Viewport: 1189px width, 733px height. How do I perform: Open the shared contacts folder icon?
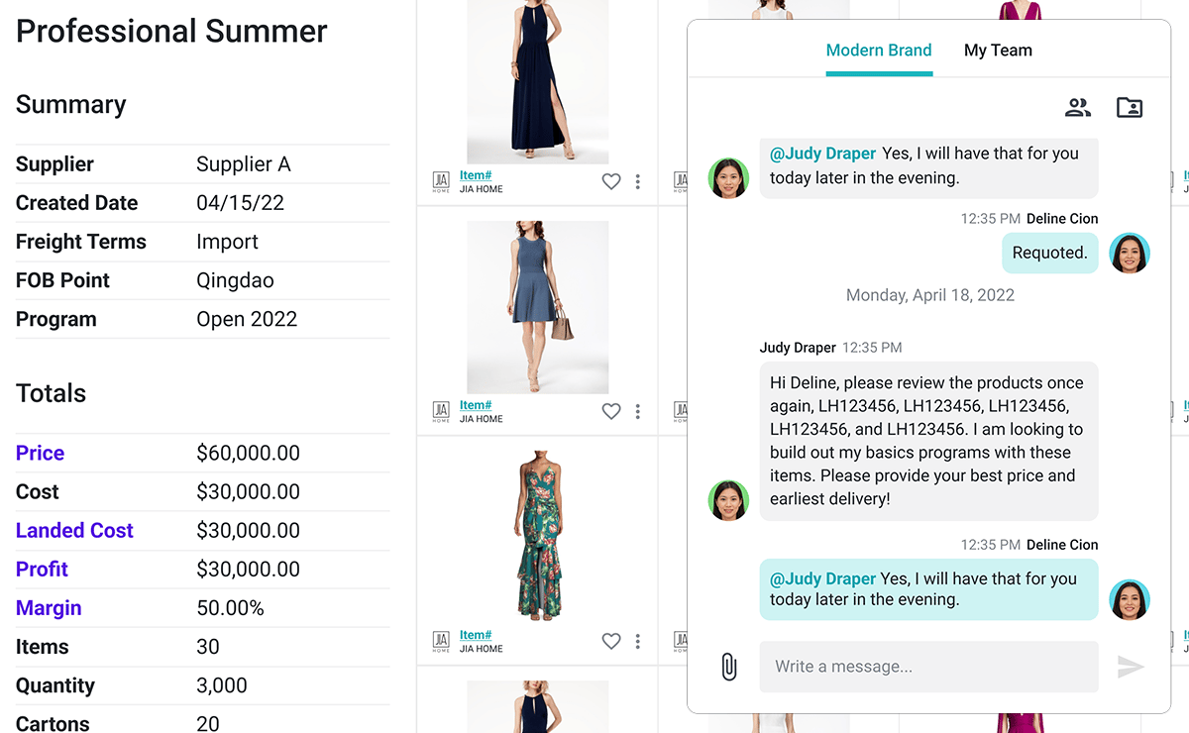[1129, 108]
